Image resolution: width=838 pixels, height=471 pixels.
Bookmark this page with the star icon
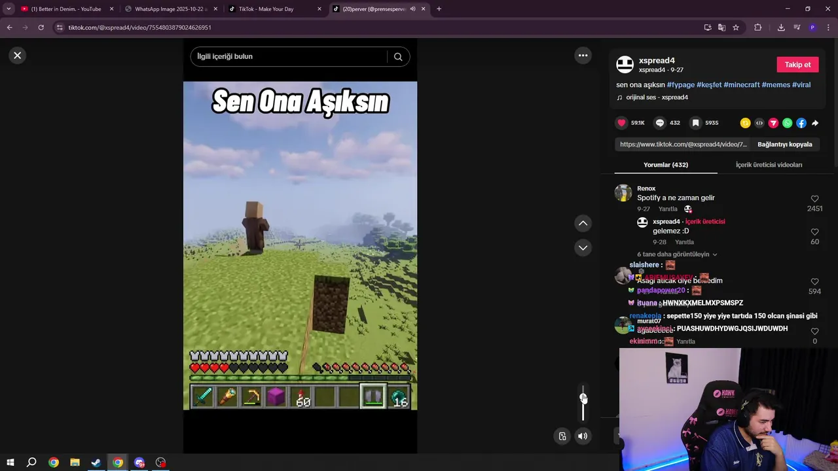point(736,27)
